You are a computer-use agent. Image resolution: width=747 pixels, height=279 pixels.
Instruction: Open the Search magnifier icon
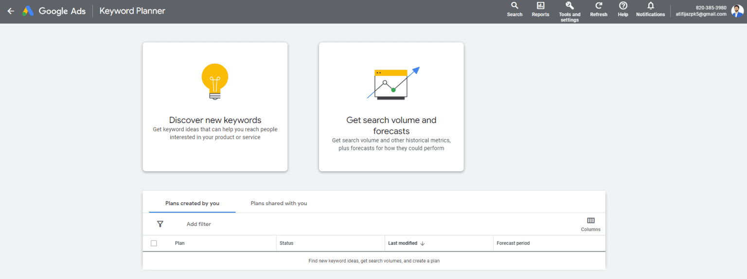point(515,6)
